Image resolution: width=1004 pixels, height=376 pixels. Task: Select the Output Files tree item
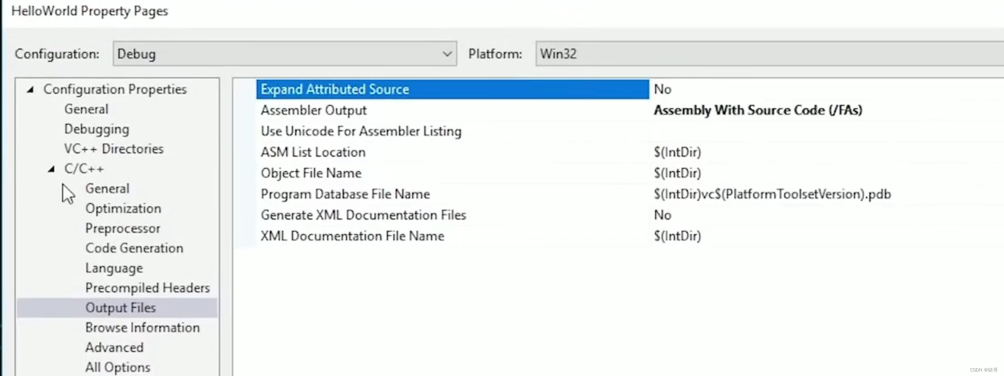click(x=117, y=308)
